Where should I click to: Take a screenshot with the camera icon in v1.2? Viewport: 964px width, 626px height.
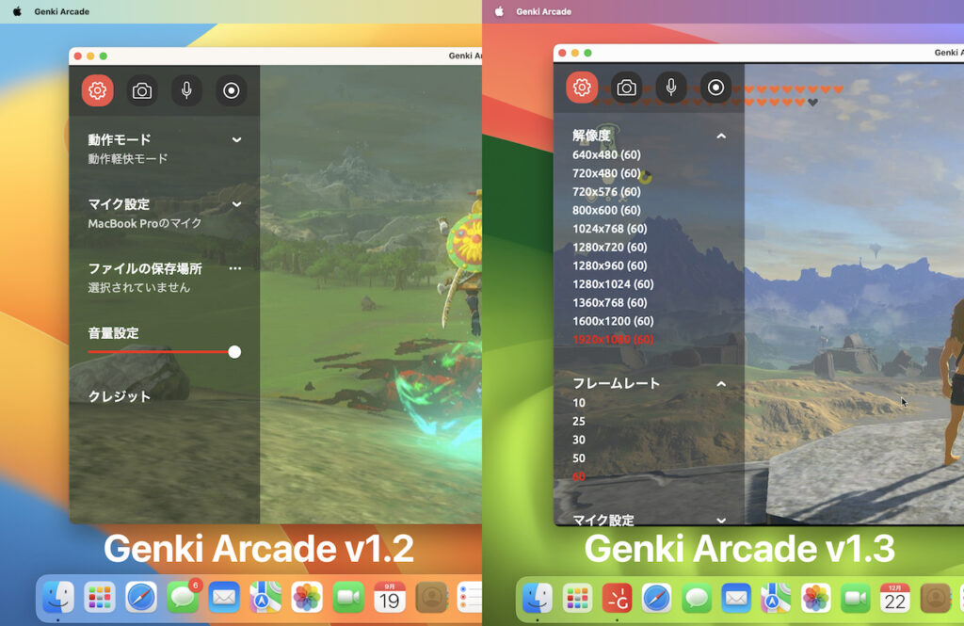[143, 90]
